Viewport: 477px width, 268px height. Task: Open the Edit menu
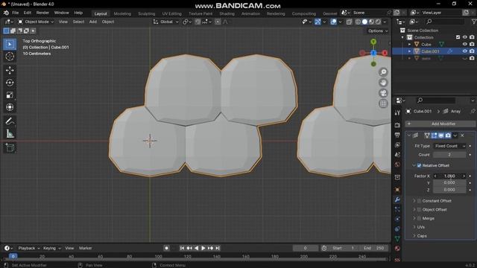click(x=28, y=13)
